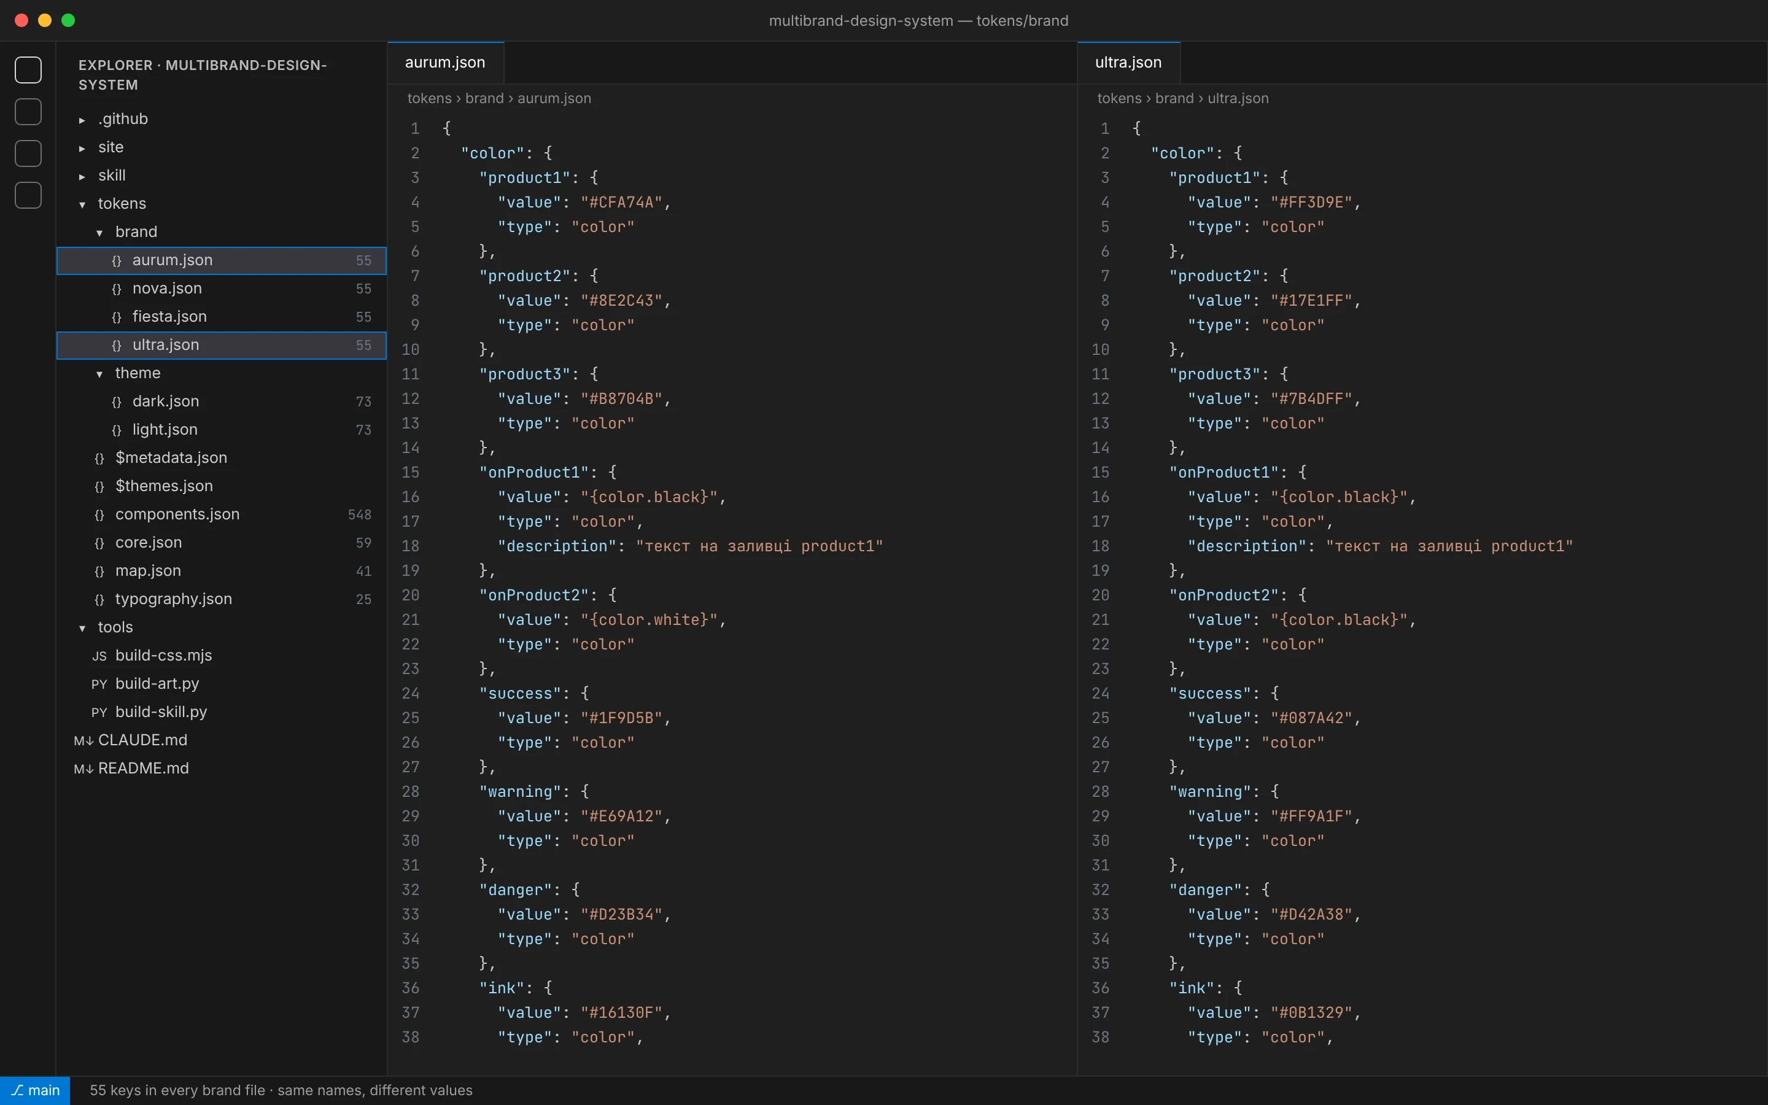Open $themes.json file
Viewport: 1768px width, 1105px height.
click(222, 486)
